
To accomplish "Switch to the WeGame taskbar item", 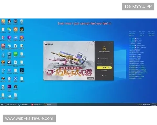I will [50, 105].
